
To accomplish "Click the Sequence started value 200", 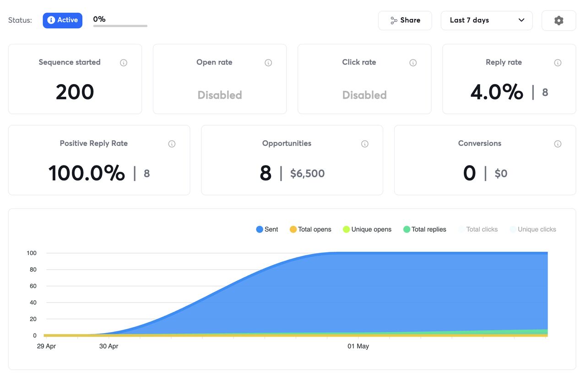I will 75,92.
